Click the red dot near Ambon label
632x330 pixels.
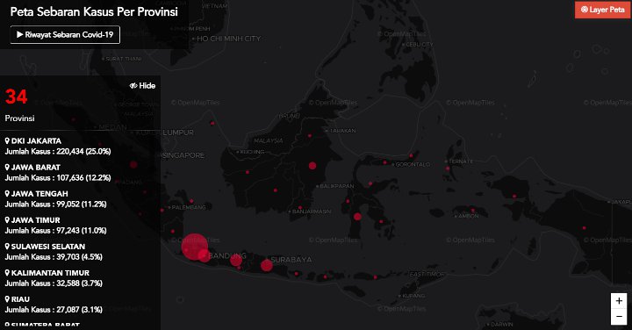473,211
